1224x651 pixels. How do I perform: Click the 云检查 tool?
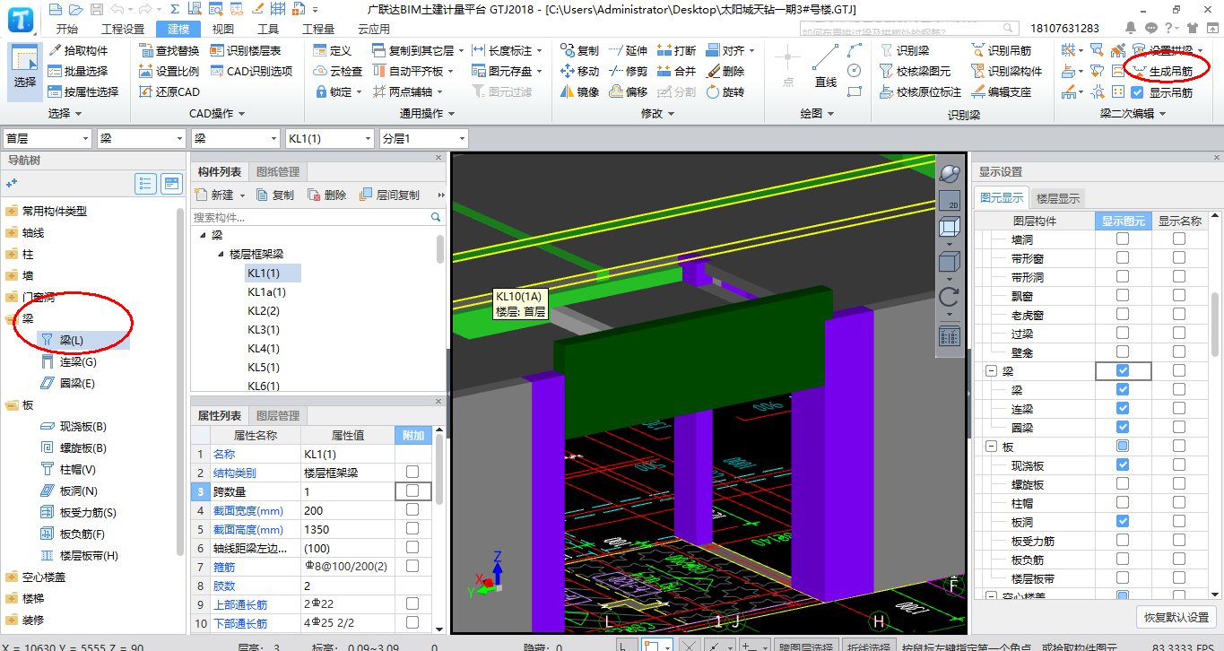[338, 71]
